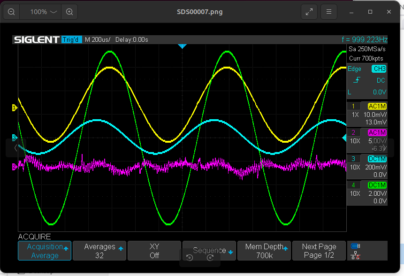The height and width of the screenshot is (276, 404).
Task: Click the 13.0mV channel 1 offset value
Action: 376,122
